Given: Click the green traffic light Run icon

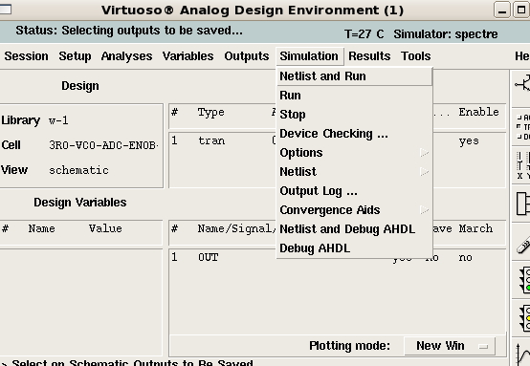Looking at the screenshot, I should [523, 280].
